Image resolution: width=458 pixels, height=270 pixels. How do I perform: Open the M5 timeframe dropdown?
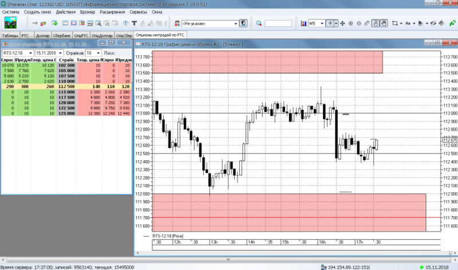click(322, 23)
